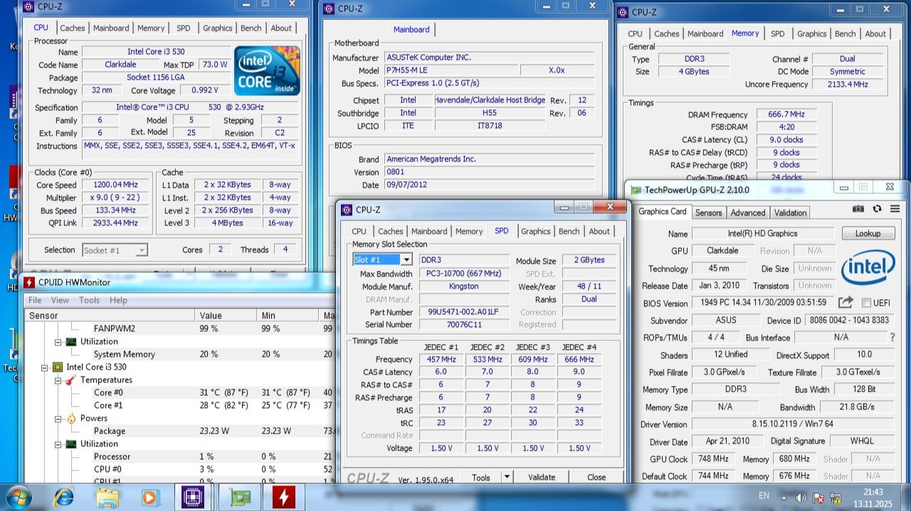The width and height of the screenshot is (911, 511).
Task: Click the GPU-Z refresh icon
Action: click(877, 209)
